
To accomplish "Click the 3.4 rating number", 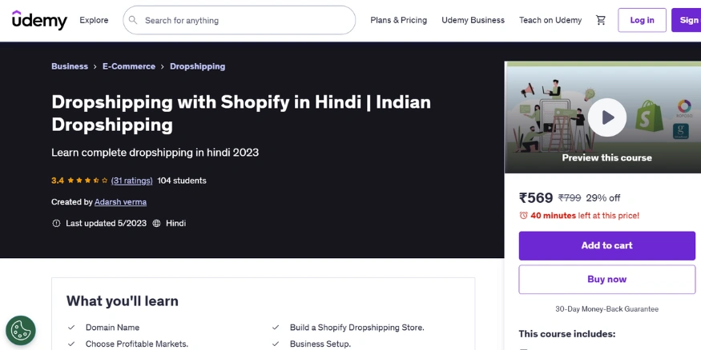I will (x=57, y=181).
